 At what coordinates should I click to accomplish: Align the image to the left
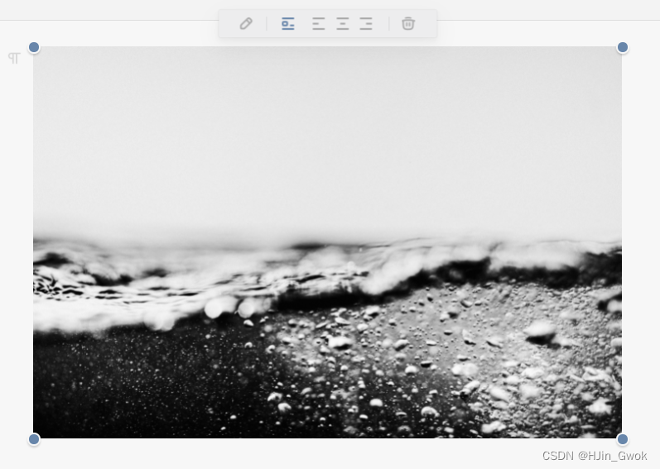(x=319, y=23)
